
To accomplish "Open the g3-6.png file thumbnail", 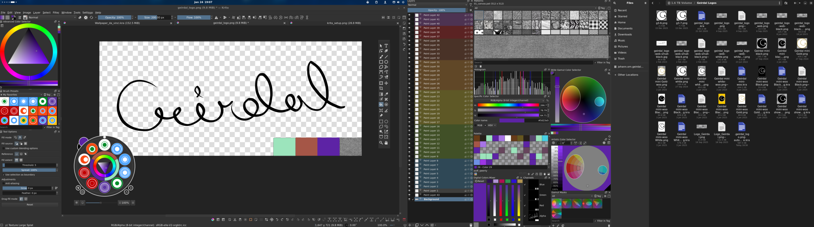I will coord(661,16).
